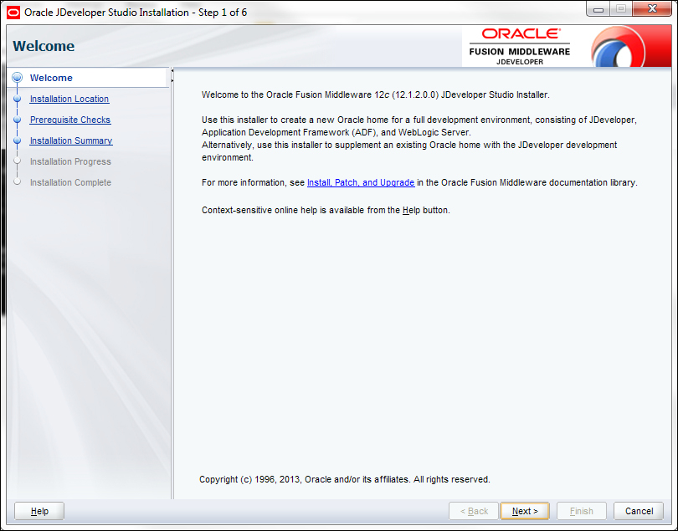Collapse the navigation pane with left arrow
The height and width of the screenshot is (531, 678).
pyautogui.click(x=172, y=70)
